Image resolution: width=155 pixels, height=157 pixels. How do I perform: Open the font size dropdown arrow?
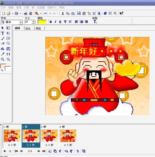(x=33, y=22)
